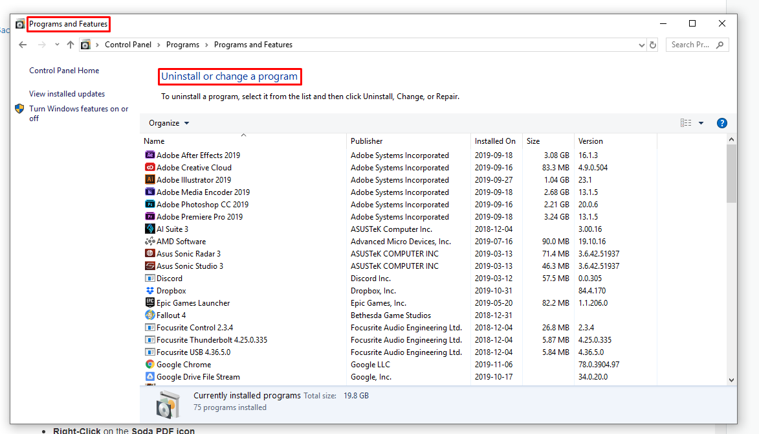Click the search magnifier icon
The height and width of the screenshot is (434, 759).
pyautogui.click(x=720, y=45)
